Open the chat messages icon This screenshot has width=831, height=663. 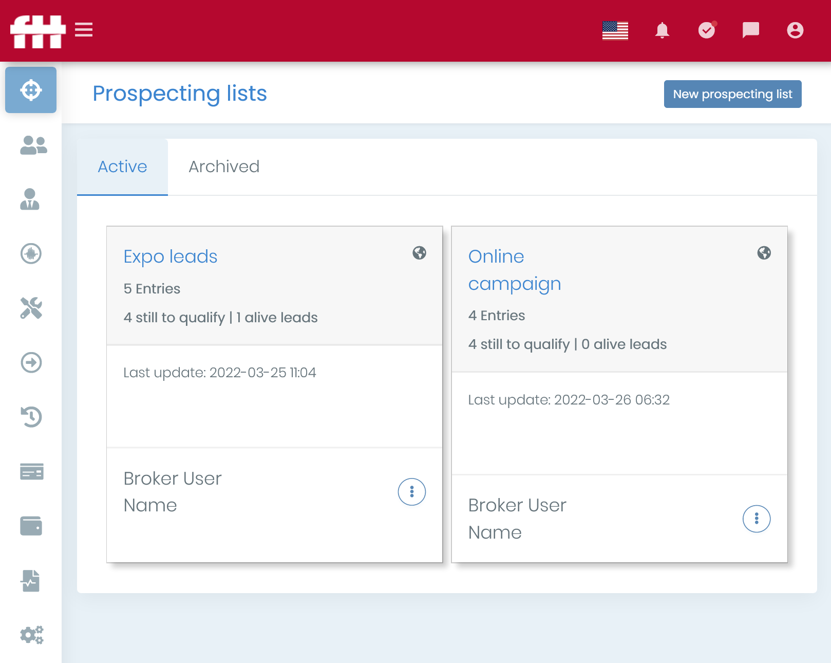pyautogui.click(x=751, y=30)
